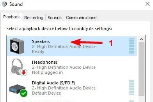Click the Speakers device icon
153x102 pixels.
click(x=17, y=46)
